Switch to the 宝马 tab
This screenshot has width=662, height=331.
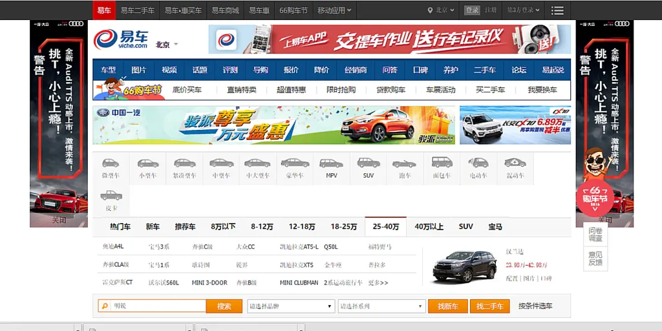pyautogui.click(x=495, y=227)
